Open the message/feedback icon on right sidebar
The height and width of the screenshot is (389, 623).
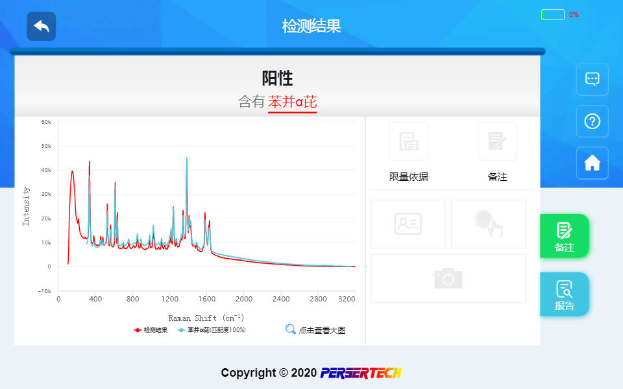(x=592, y=79)
